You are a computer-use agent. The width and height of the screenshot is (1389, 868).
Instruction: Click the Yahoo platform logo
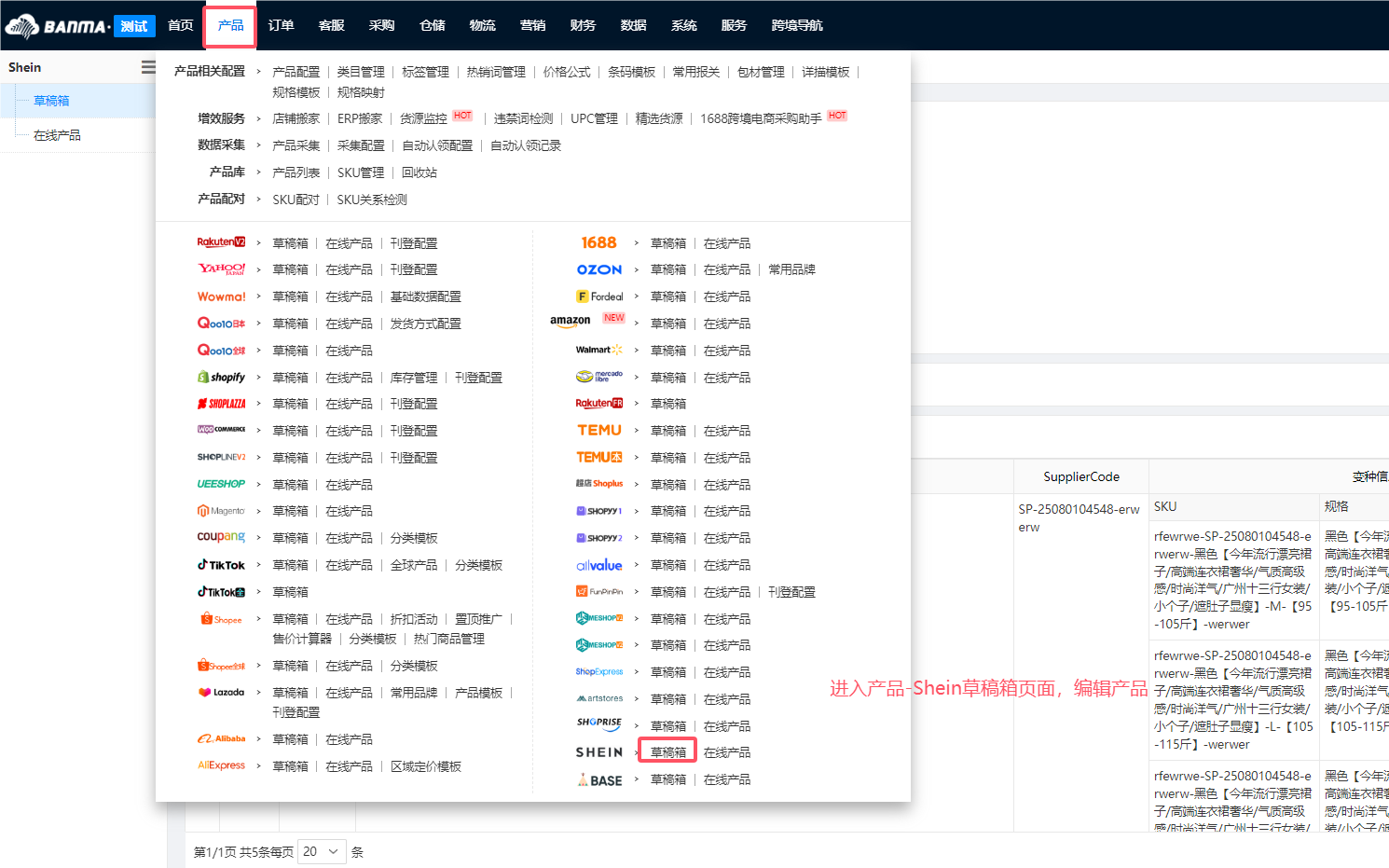[x=221, y=269]
